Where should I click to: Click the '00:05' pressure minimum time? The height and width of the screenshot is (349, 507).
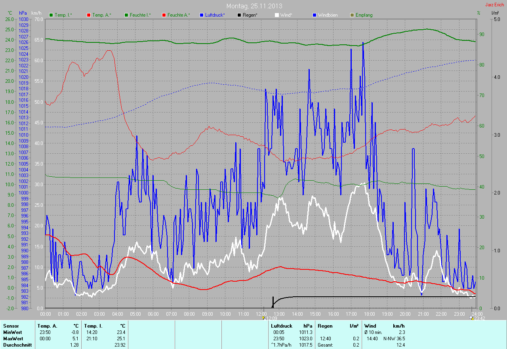(279, 332)
